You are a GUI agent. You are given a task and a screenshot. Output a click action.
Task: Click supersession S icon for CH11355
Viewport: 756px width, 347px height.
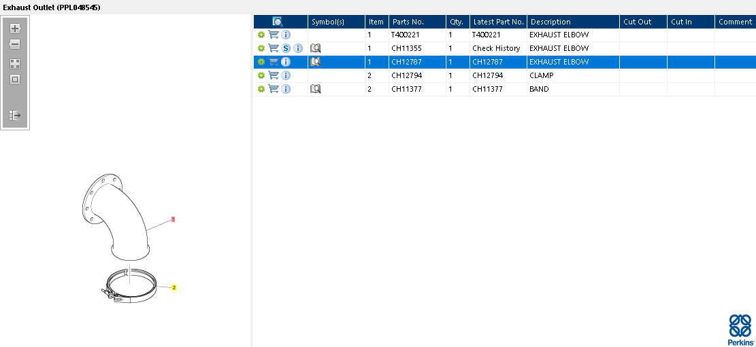(286, 48)
